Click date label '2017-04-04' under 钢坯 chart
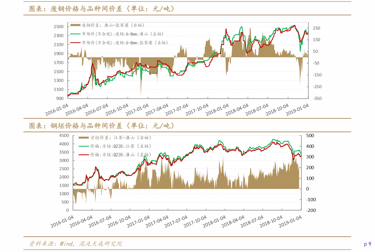Image resolution: width=375 pixels, height=252 pixels. pyautogui.click(x=157, y=222)
